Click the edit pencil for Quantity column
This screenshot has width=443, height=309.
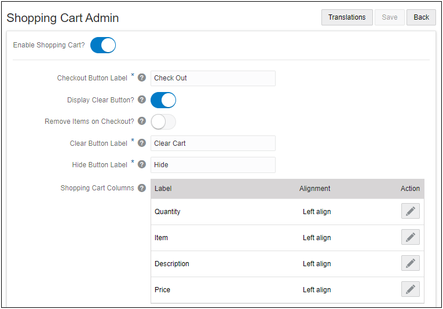point(410,211)
